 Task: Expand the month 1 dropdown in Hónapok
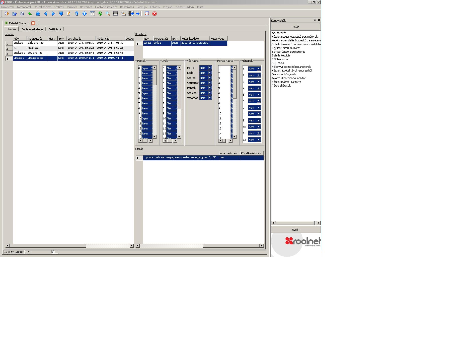point(258,69)
